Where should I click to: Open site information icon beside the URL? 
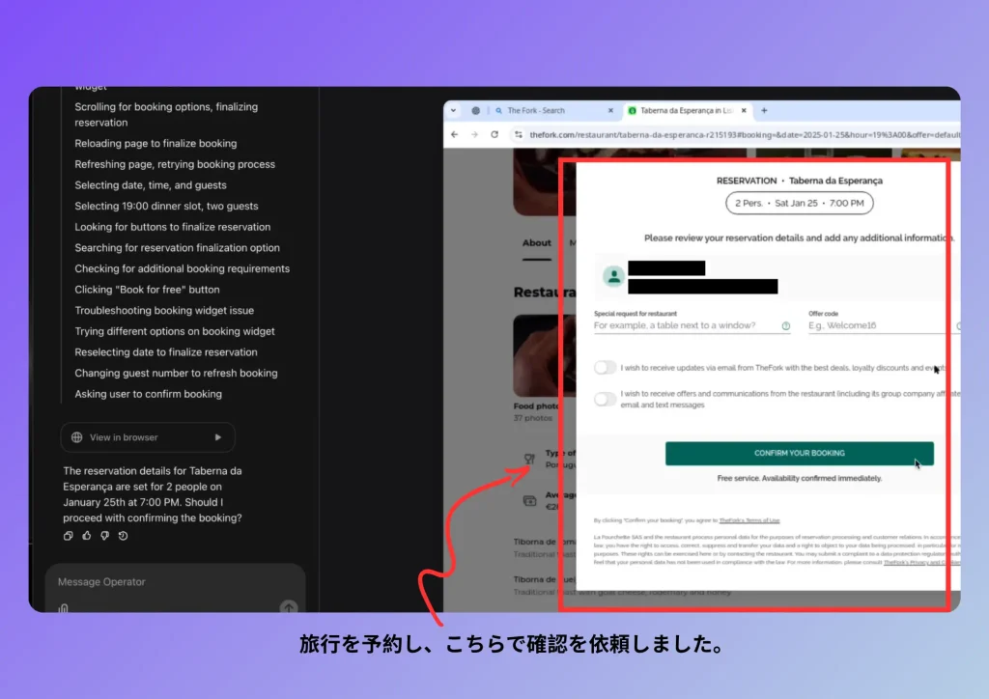pos(519,134)
